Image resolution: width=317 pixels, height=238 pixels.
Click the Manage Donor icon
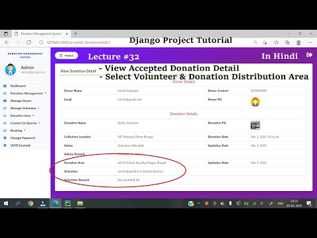(5, 100)
